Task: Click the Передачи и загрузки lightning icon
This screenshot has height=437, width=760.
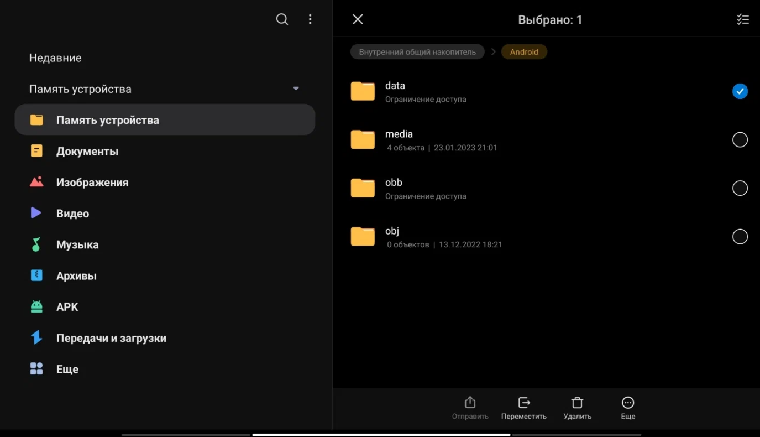Action: (36, 337)
